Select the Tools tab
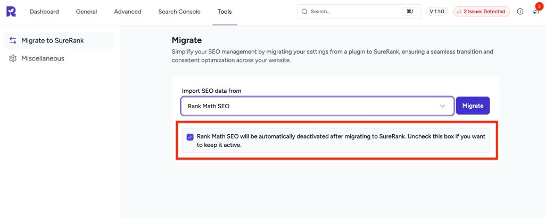 225,12
